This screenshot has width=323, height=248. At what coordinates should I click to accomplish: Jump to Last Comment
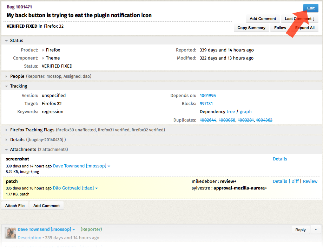[x=299, y=19]
